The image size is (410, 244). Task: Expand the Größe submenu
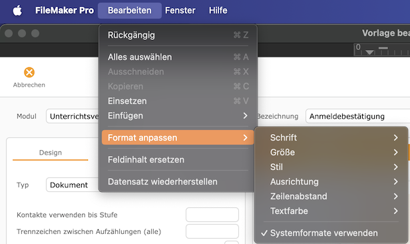point(331,152)
